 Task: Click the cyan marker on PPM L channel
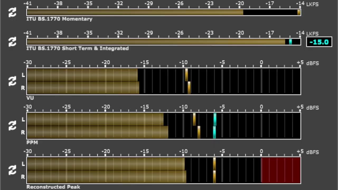pyautogui.click(x=215, y=119)
